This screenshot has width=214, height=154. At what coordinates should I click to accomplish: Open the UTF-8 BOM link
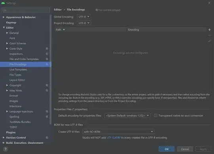pyautogui.click(x=113, y=138)
